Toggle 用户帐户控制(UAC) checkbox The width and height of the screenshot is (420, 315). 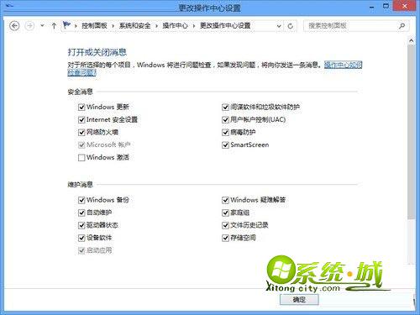pos(225,120)
